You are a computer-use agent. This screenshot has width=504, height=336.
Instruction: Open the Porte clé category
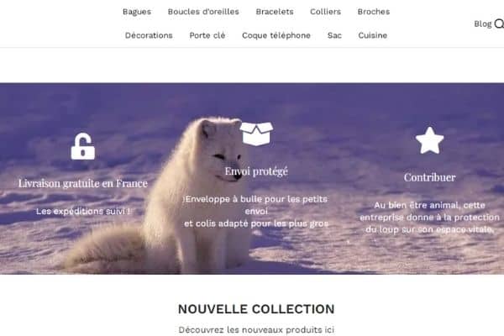(207, 35)
